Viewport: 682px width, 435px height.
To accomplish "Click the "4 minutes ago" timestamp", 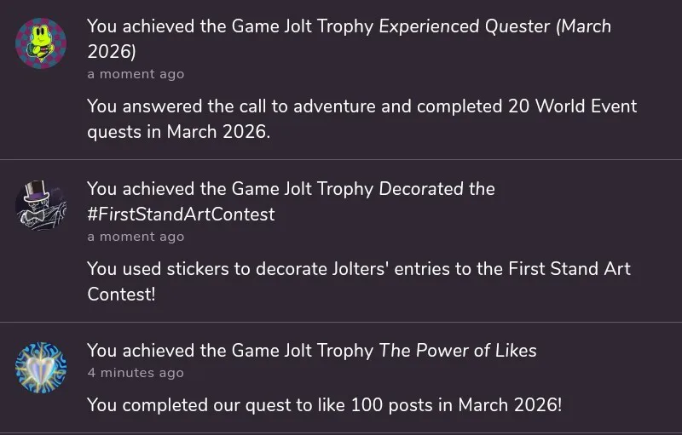I will 136,373.
